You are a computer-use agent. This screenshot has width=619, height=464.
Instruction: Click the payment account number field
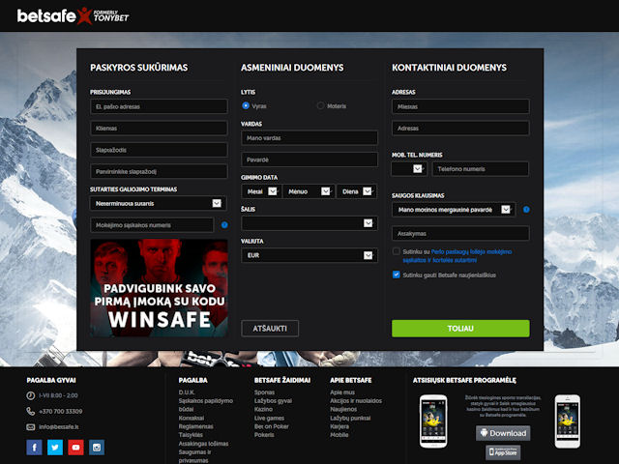[152, 225]
